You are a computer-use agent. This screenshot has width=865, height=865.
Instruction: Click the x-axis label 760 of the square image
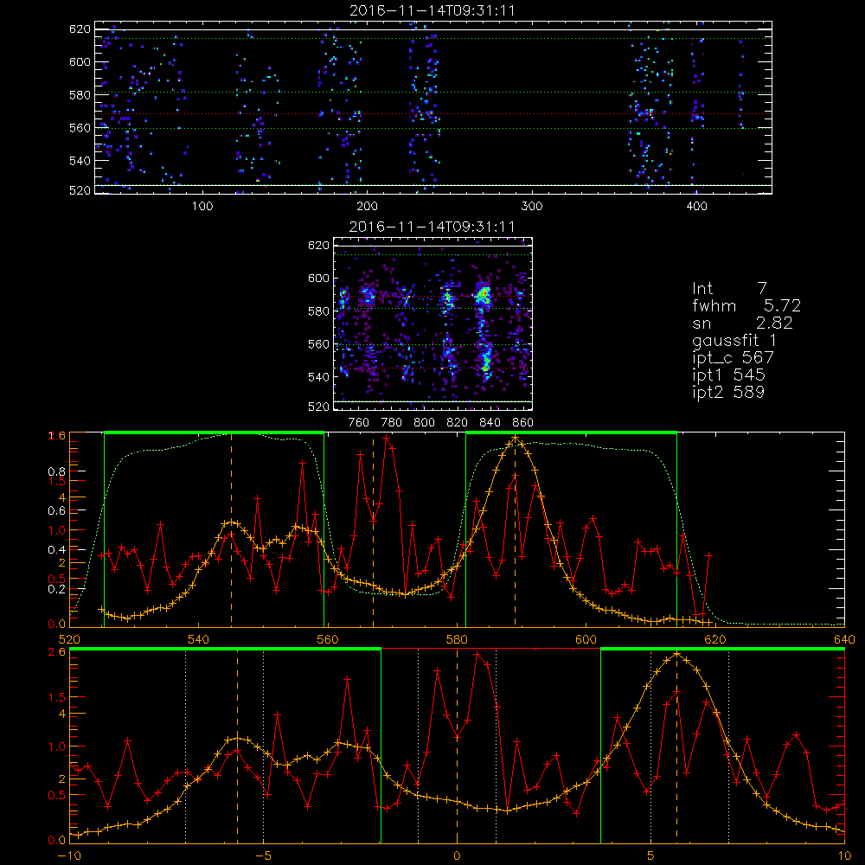tap(359, 423)
